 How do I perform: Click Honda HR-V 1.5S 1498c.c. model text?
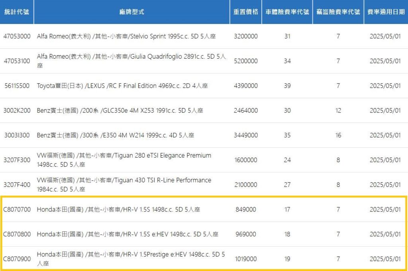118,210
